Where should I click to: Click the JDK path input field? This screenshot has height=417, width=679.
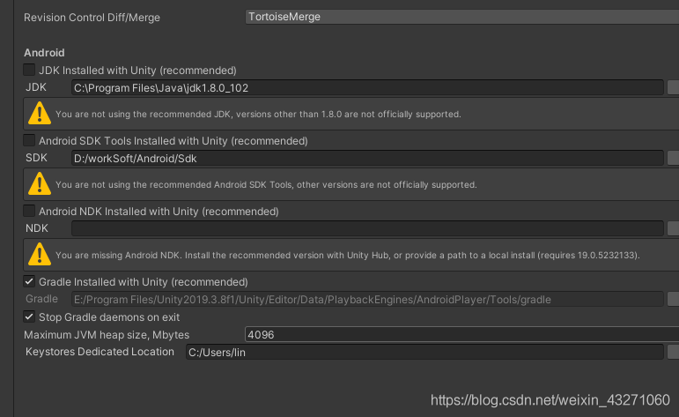tap(366, 87)
